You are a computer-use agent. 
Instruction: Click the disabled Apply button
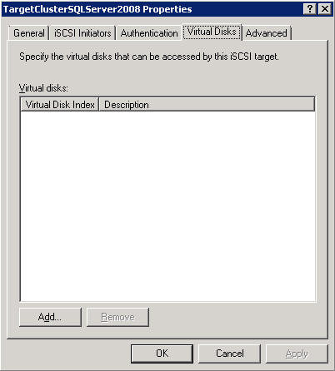pyautogui.click(x=297, y=354)
